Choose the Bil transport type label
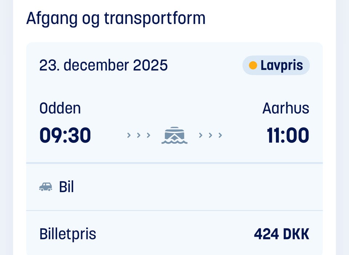349x255 pixels. 67,187
